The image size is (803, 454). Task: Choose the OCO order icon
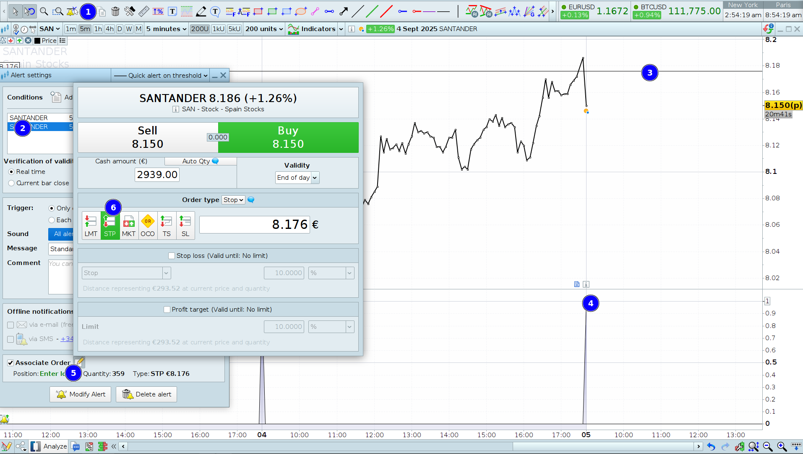pyautogui.click(x=148, y=226)
